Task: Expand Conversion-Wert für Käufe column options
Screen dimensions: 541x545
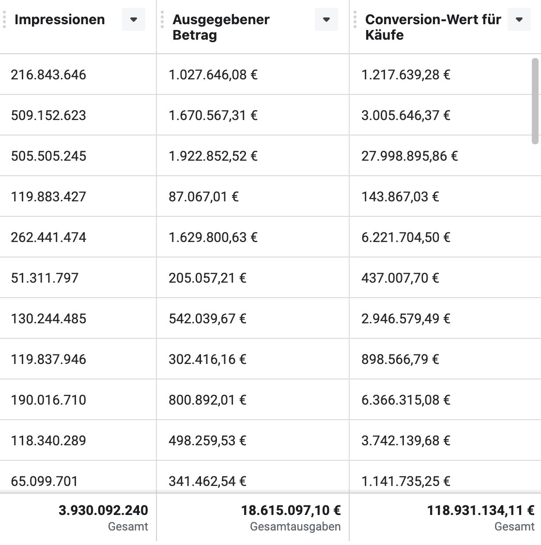Action: [x=519, y=20]
